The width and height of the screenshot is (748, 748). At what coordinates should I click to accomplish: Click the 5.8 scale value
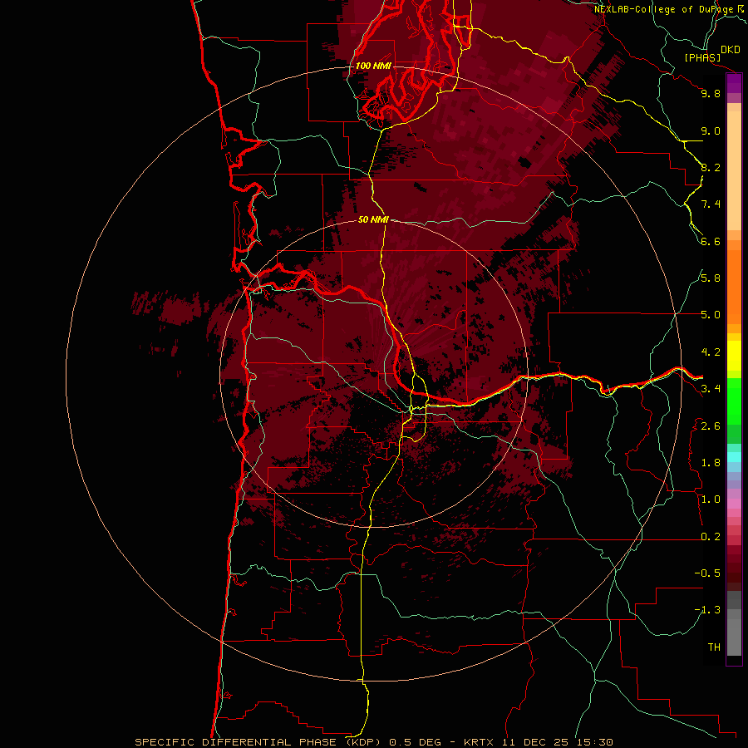(711, 278)
